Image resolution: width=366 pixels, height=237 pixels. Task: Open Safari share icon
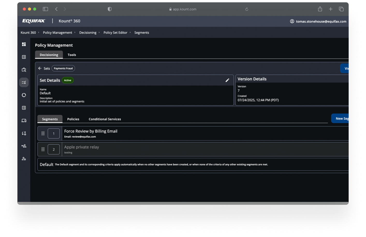point(320,9)
